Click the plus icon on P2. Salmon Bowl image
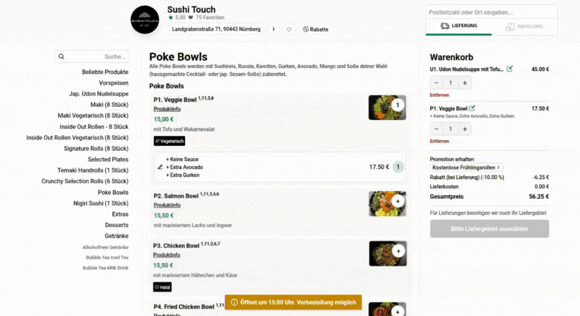The width and height of the screenshot is (580, 316). [398, 201]
